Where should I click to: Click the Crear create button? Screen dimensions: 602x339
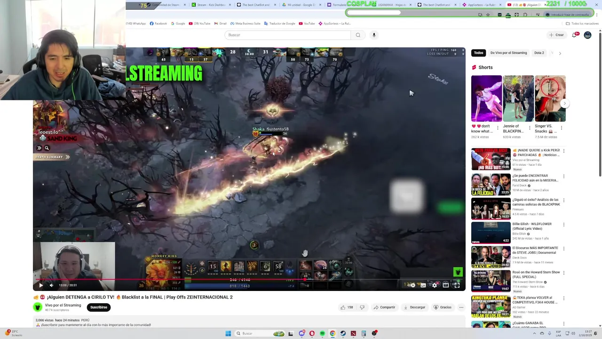pyautogui.click(x=556, y=35)
